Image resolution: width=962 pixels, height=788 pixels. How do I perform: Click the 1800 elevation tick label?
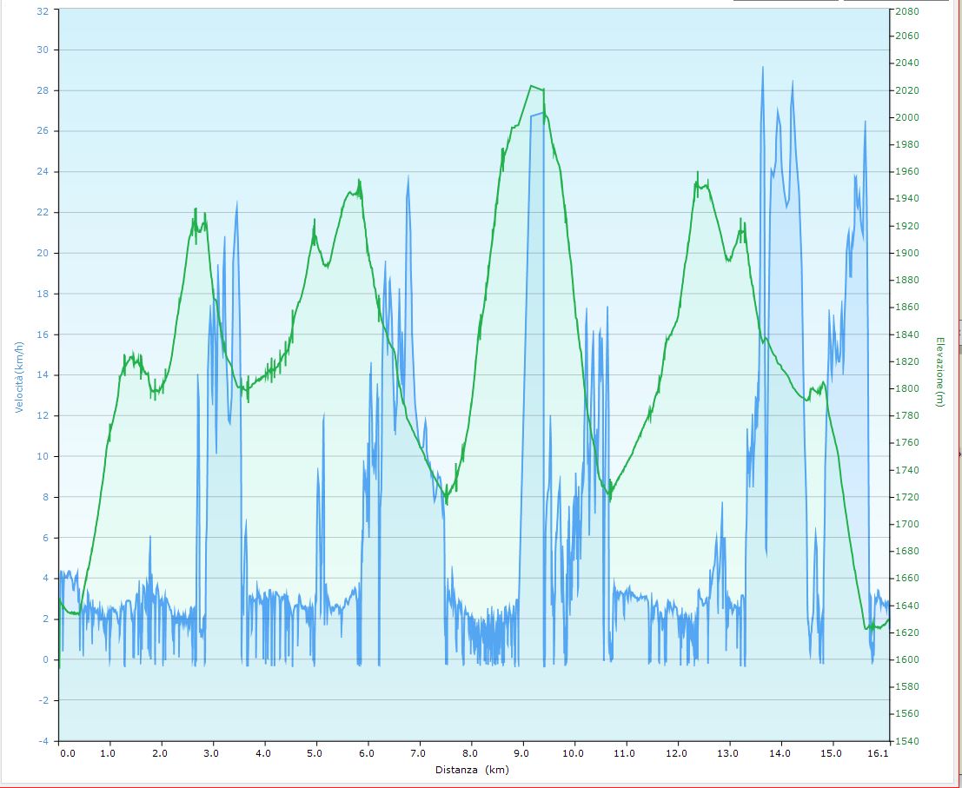(907, 389)
